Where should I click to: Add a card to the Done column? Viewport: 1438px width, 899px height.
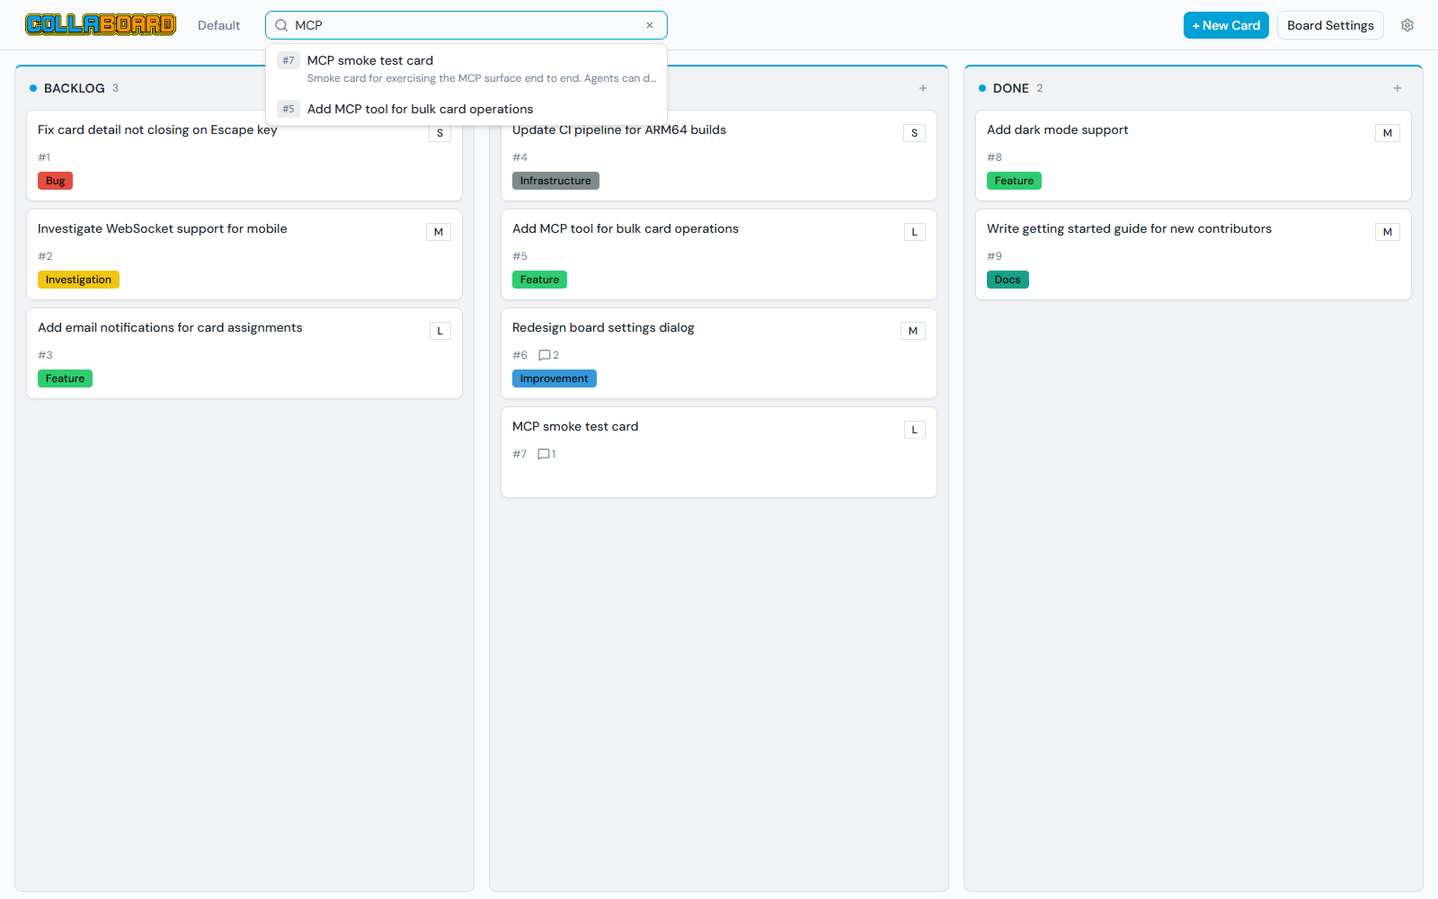point(1398,88)
